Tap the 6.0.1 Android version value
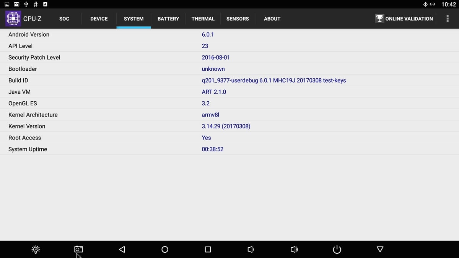The image size is (459, 258). pos(208,34)
